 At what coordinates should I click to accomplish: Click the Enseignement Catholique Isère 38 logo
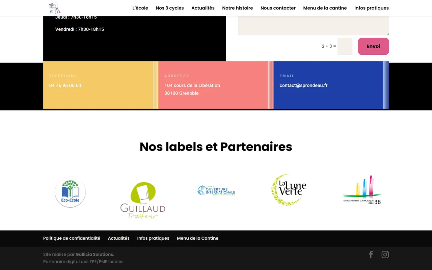[x=362, y=190]
